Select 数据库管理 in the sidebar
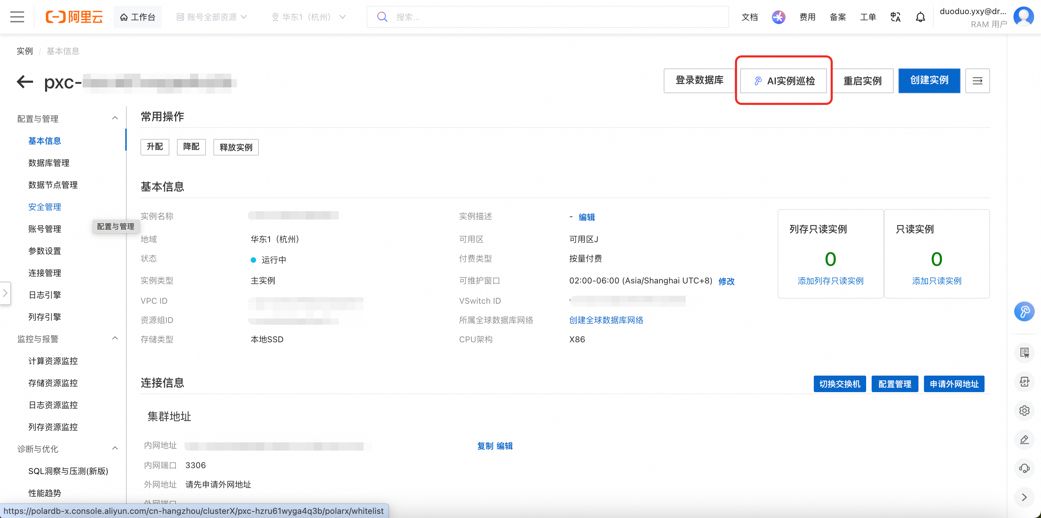 49,163
